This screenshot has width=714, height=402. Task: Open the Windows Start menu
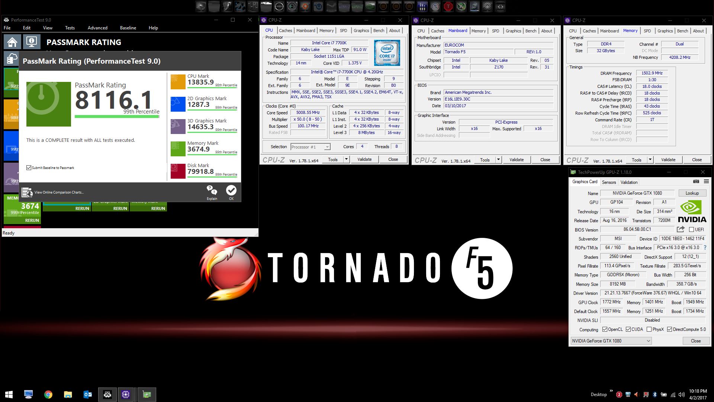point(9,394)
